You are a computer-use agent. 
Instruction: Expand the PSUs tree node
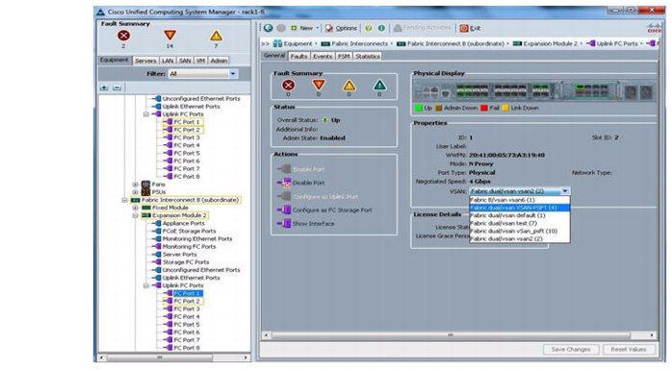136,192
